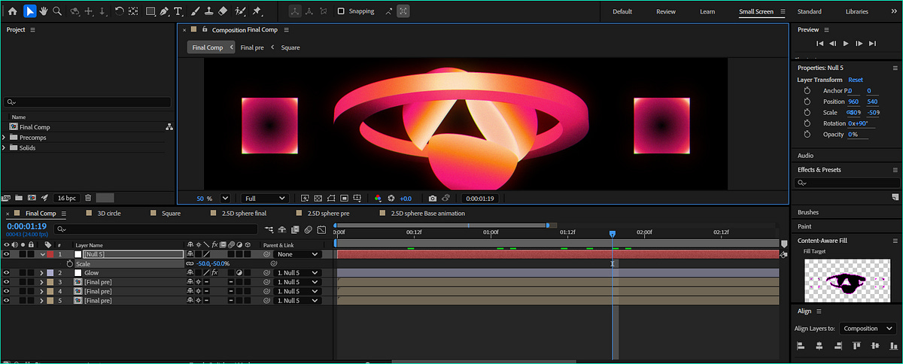This screenshot has height=364, width=903.
Task: Play the preview
Action: point(846,44)
